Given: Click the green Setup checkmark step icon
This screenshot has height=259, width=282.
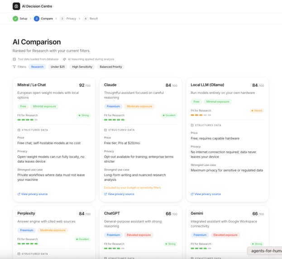Looking at the screenshot, I should (x=15, y=19).
